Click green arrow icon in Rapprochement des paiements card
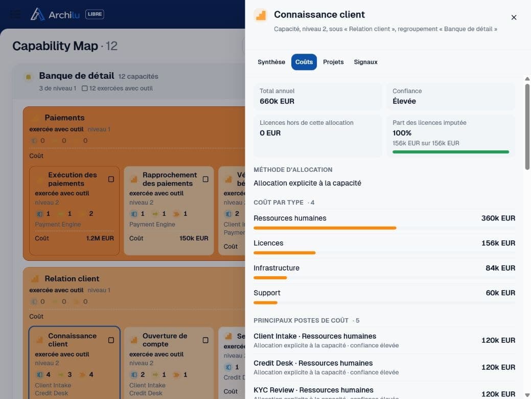This screenshot has width=531, height=399. (x=155, y=214)
